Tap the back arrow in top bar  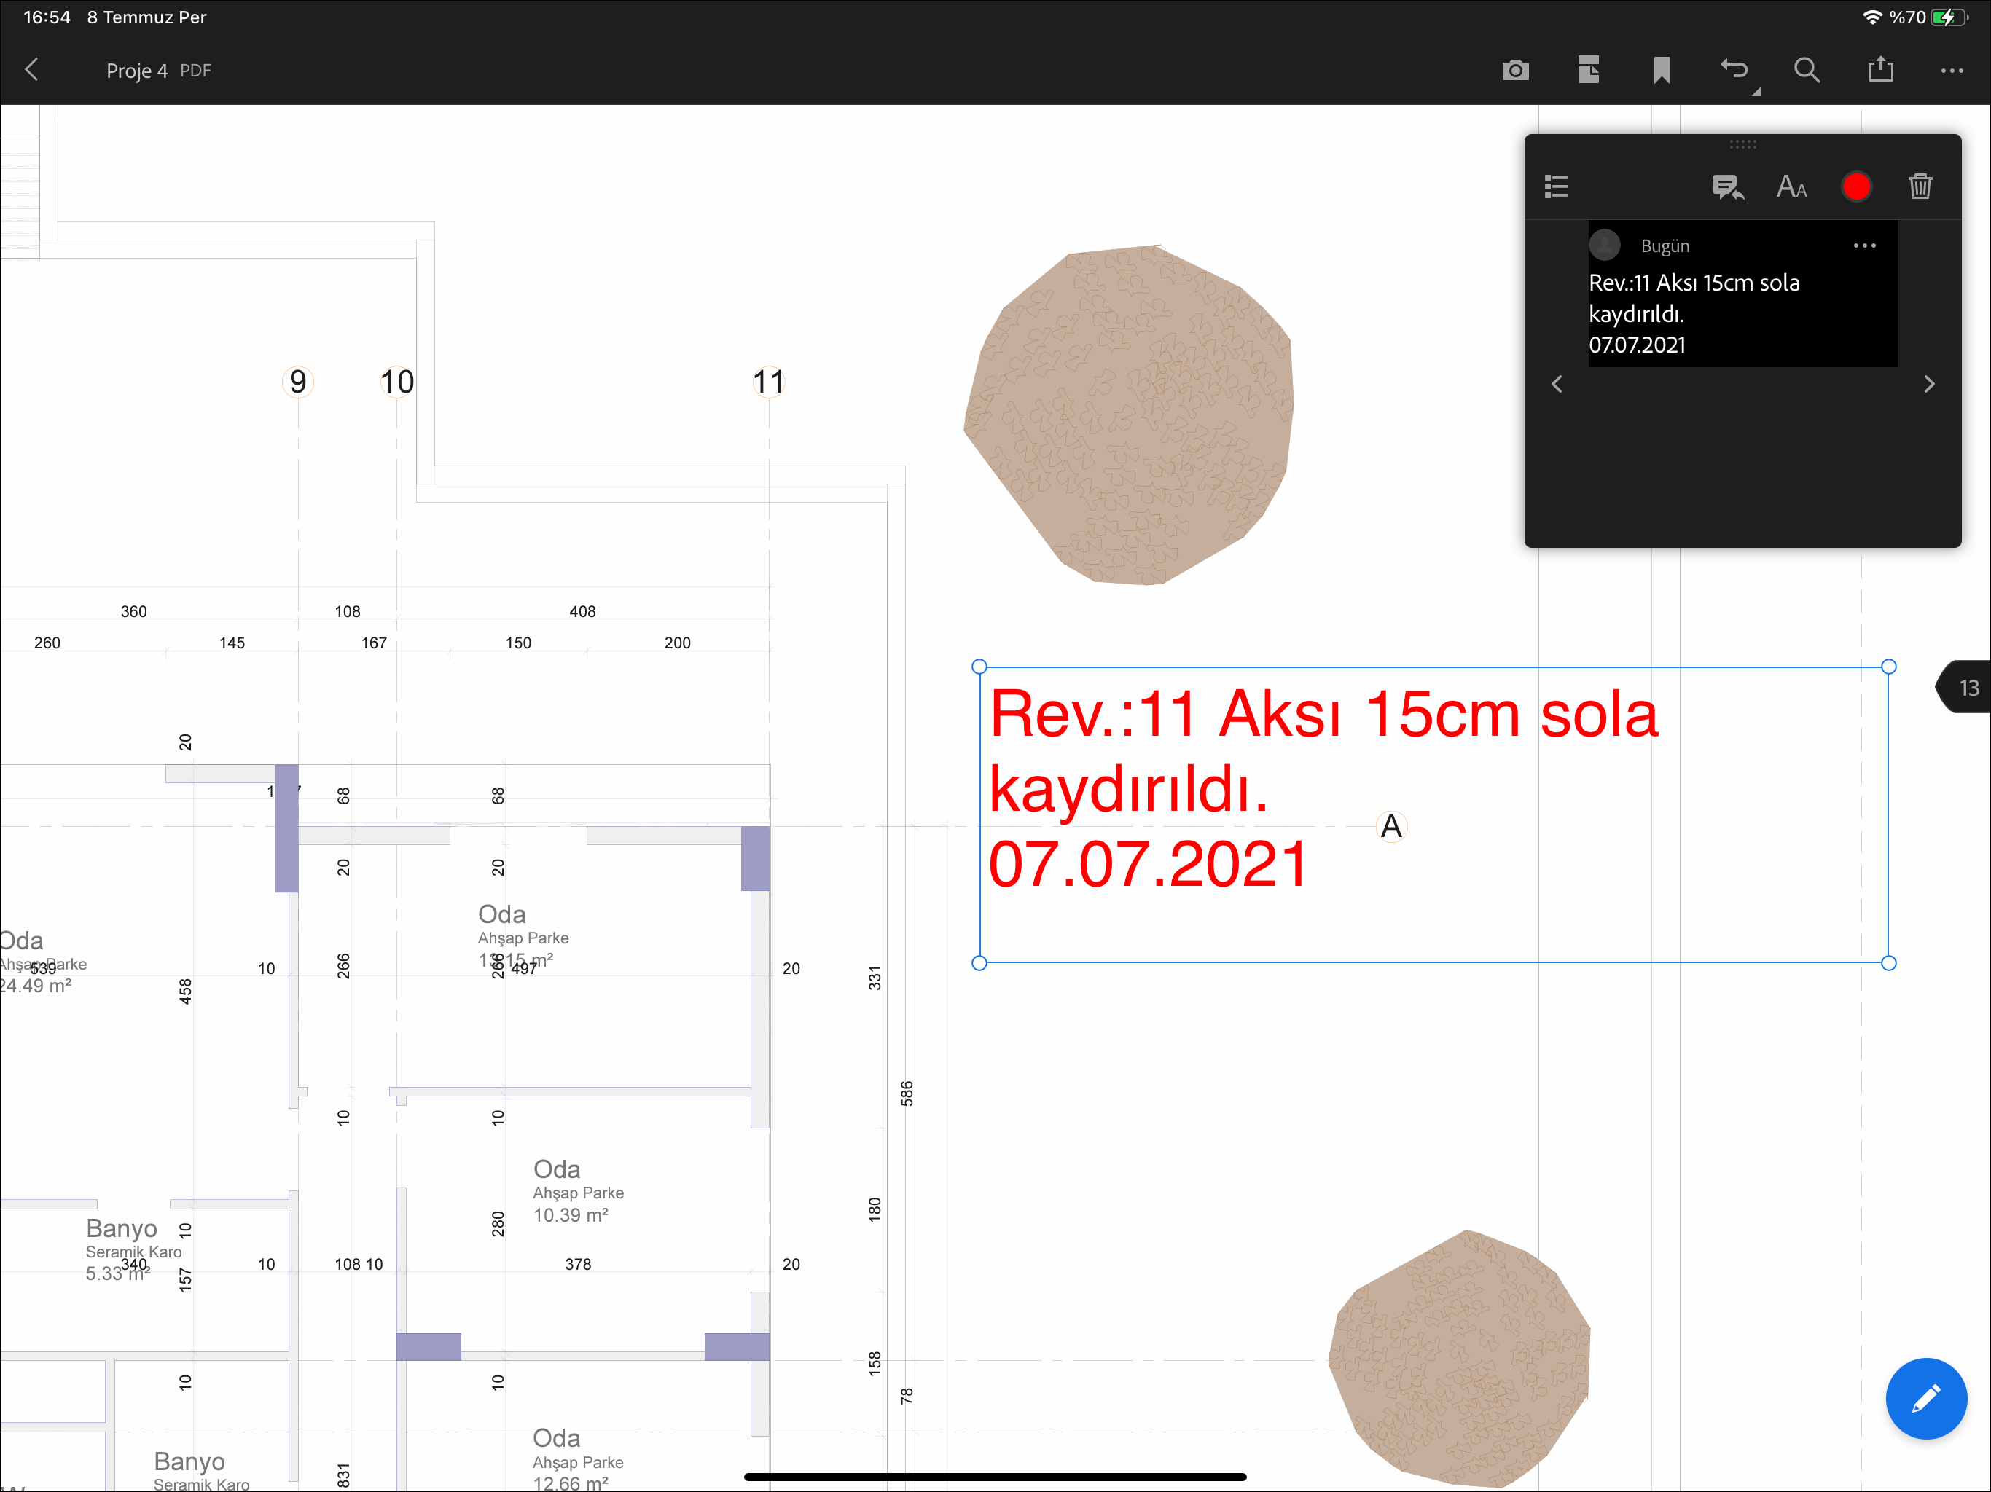(x=32, y=70)
